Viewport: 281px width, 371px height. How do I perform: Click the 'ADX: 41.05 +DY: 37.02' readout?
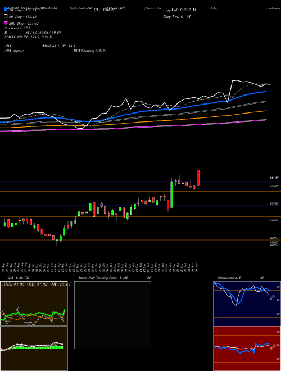click(x=24, y=284)
